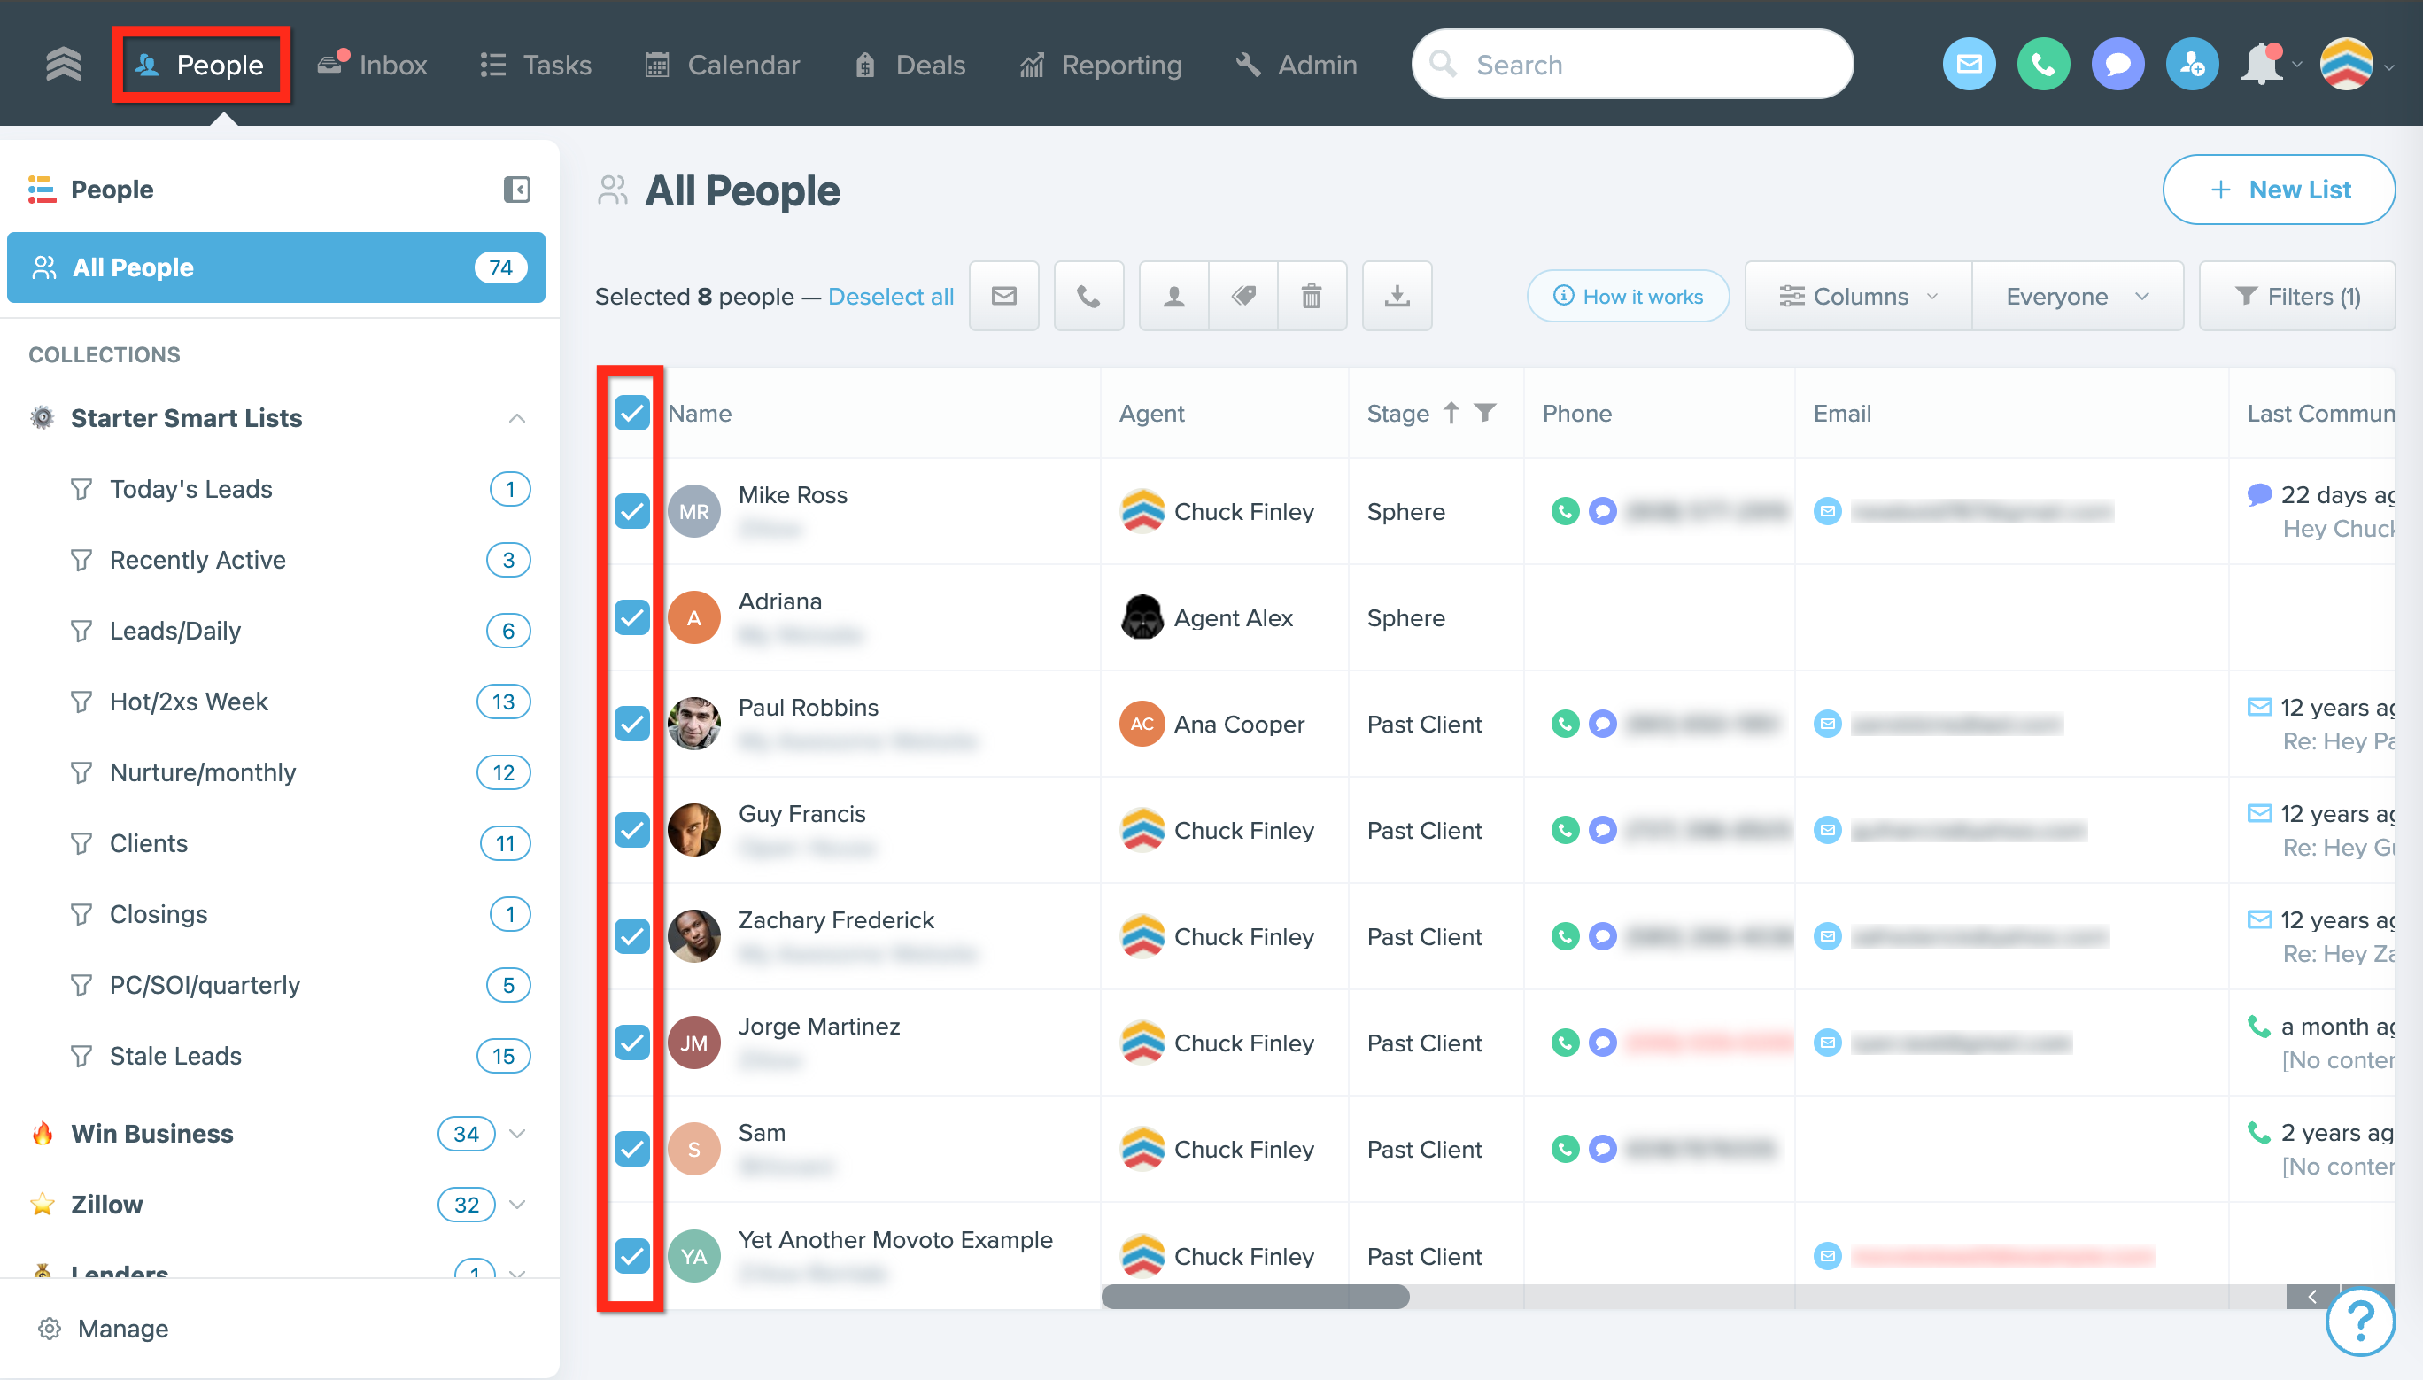Open Filters (1) panel
2423x1380 pixels.
(x=2297, y=297)
